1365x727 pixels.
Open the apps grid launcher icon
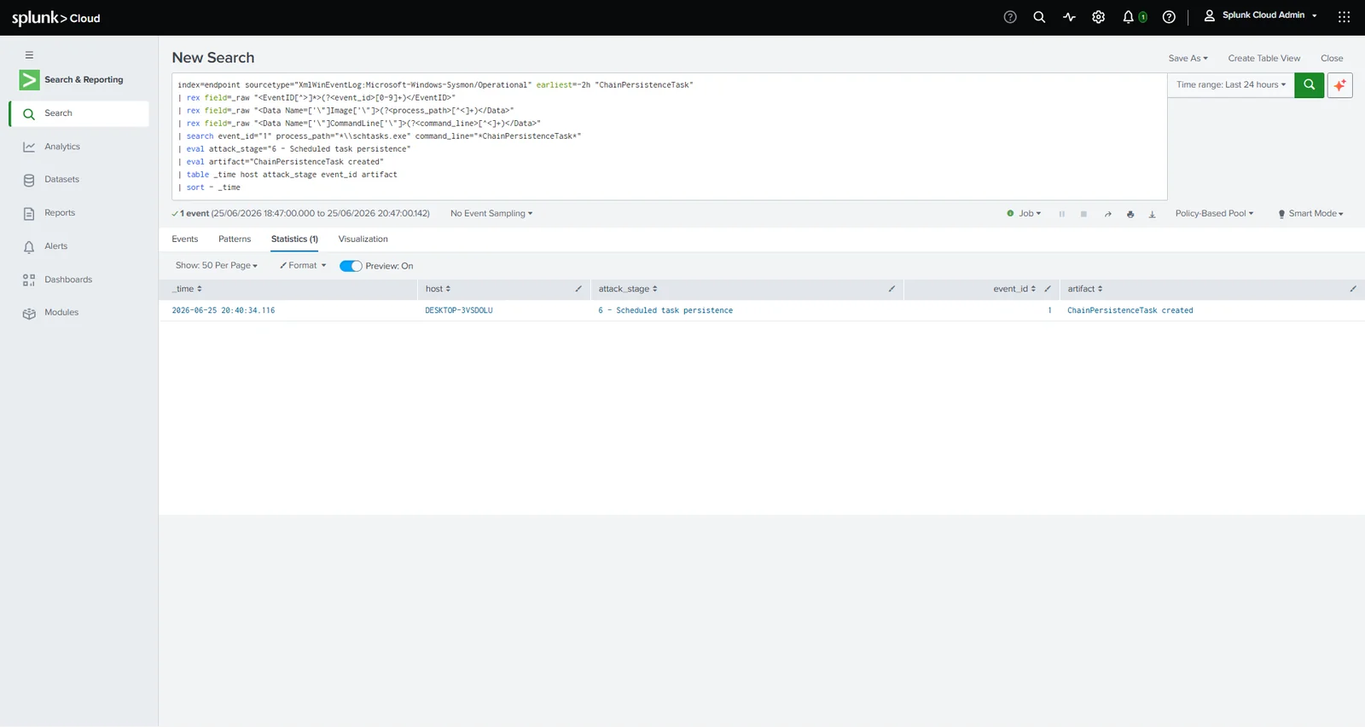click(x=1344, y=17)
